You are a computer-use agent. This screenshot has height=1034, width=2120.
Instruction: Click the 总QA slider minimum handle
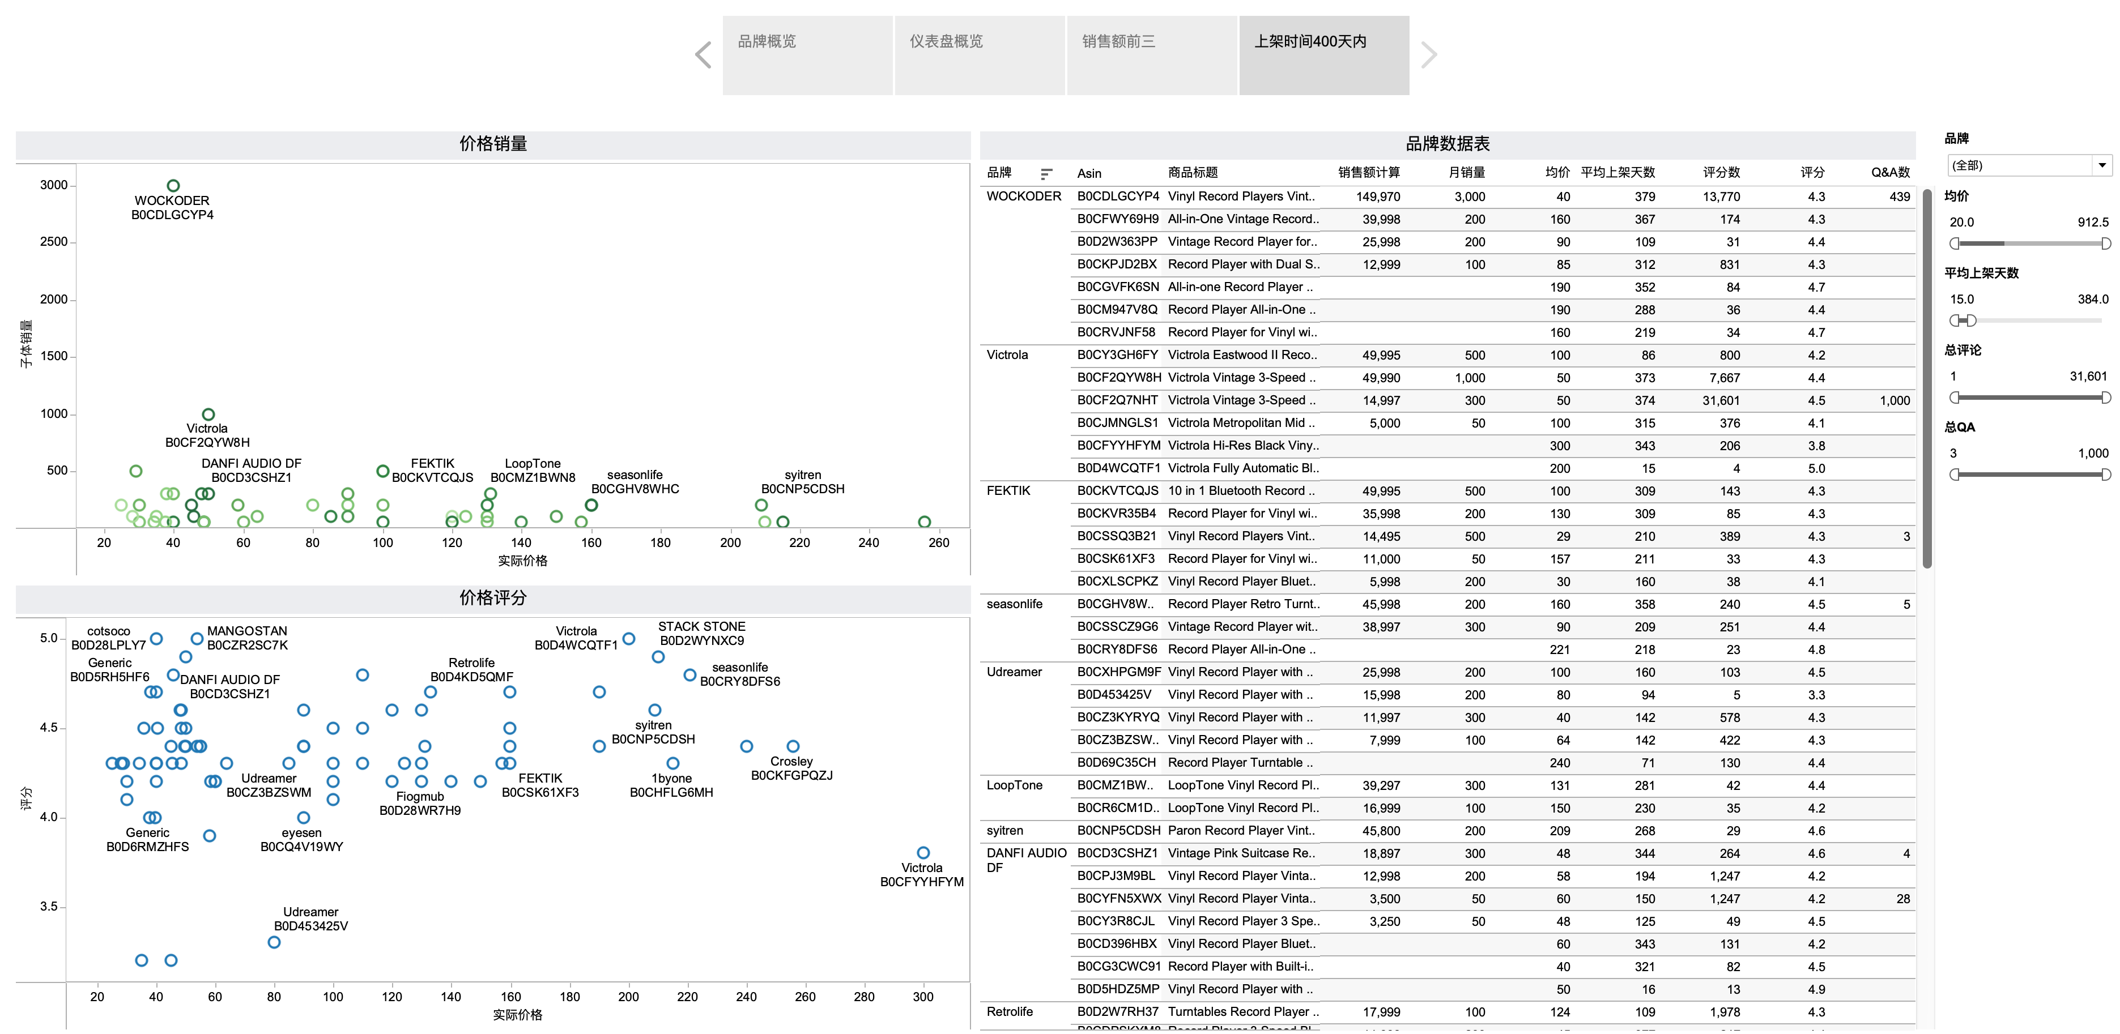pos(1955,475)
